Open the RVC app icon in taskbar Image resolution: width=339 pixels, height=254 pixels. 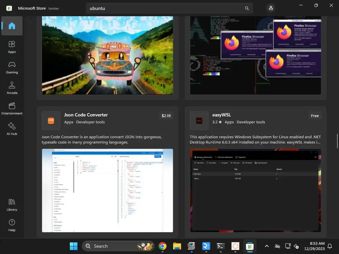(206, 246)
